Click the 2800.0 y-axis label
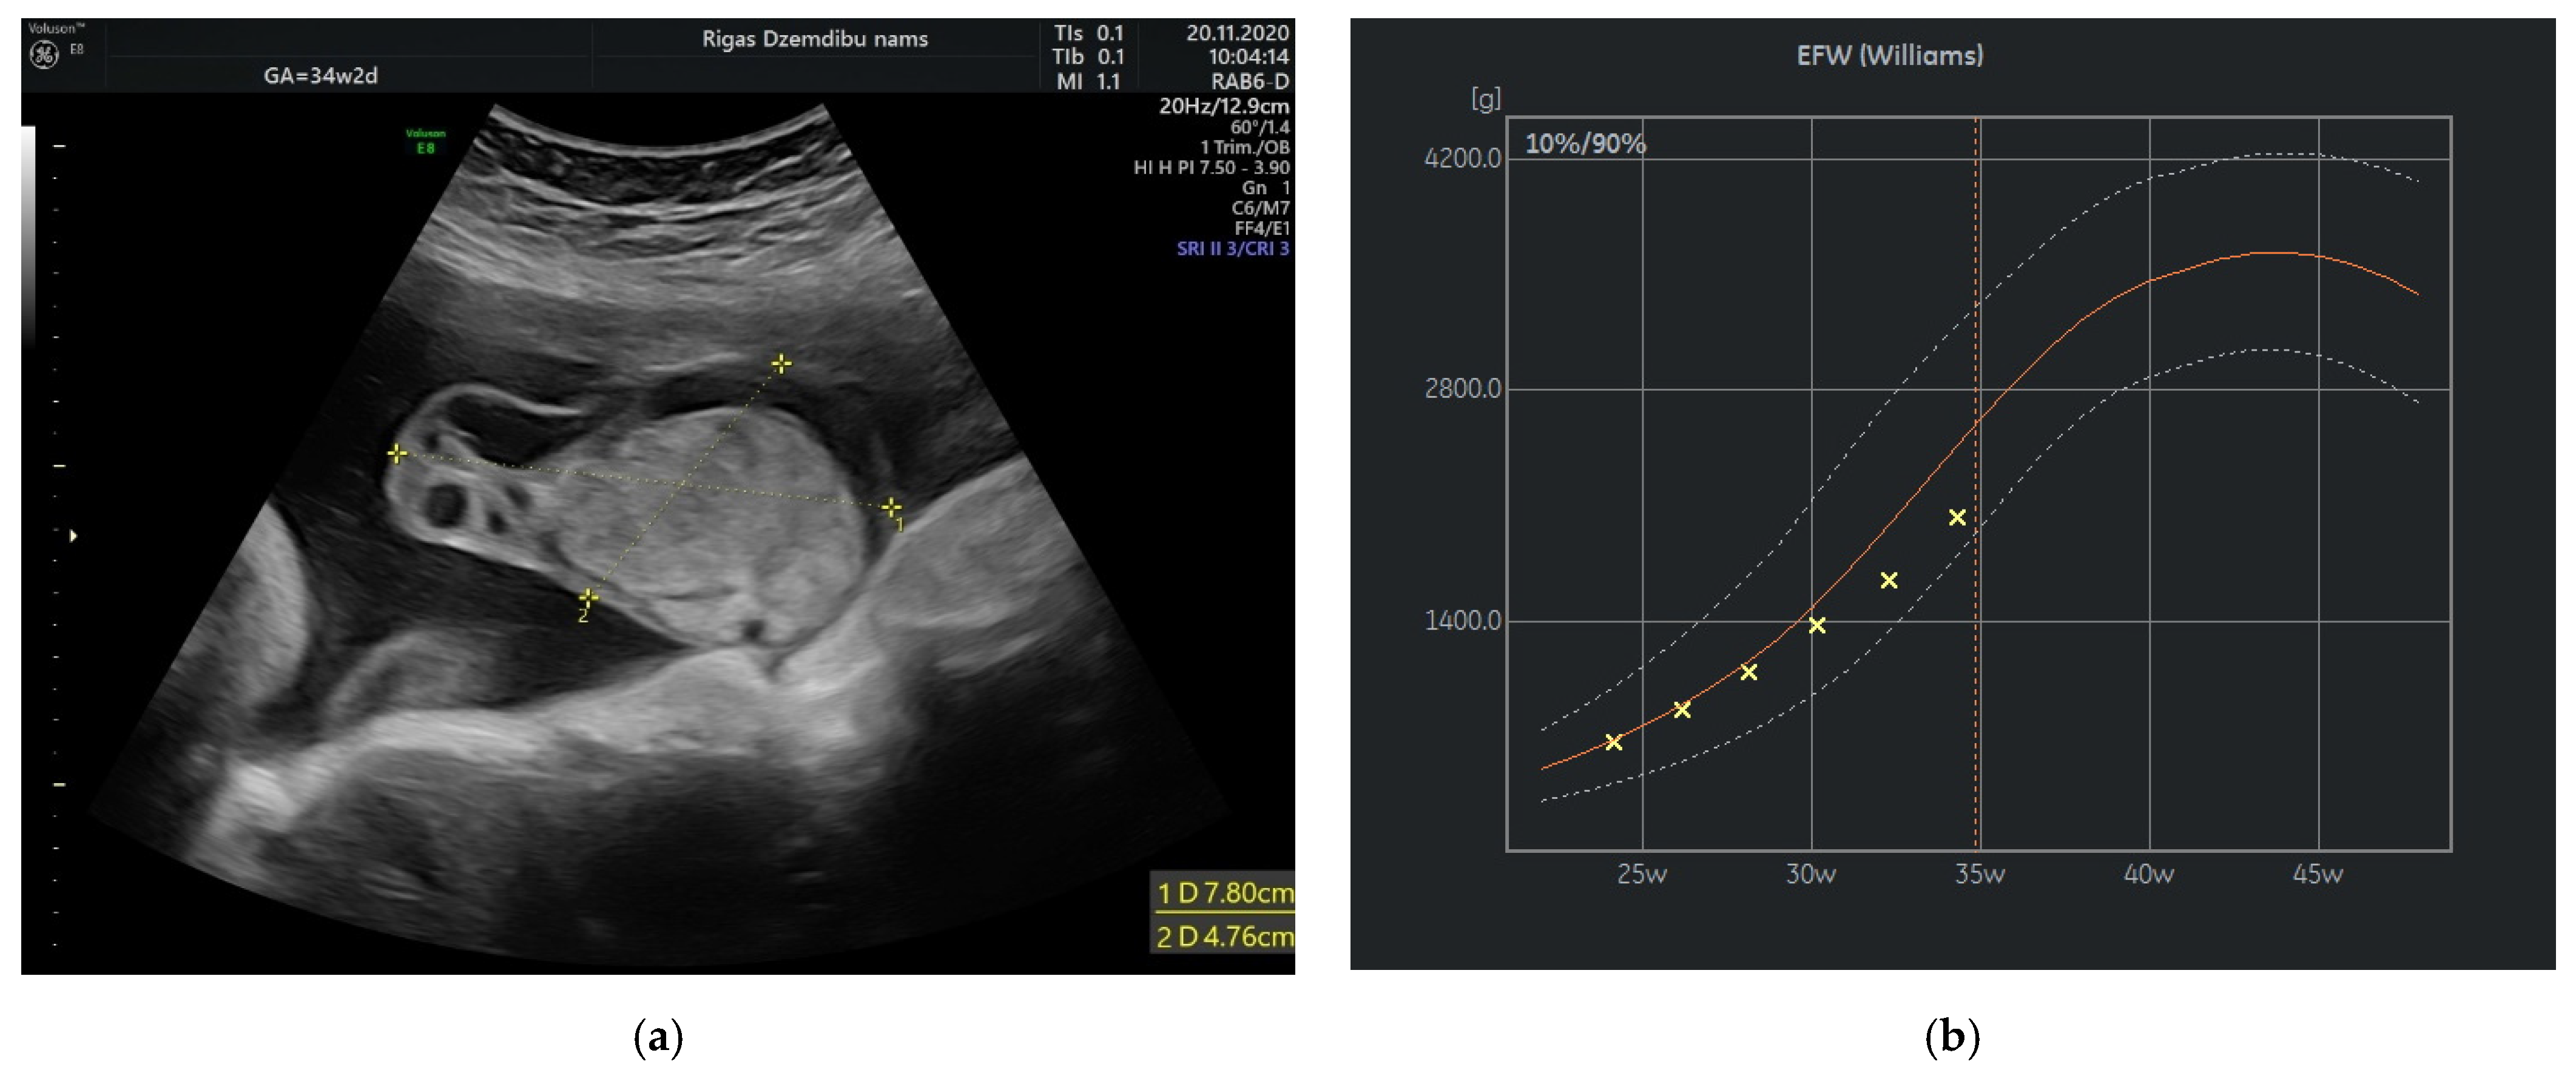The image size is (2576, 1067). point(1463,388)
